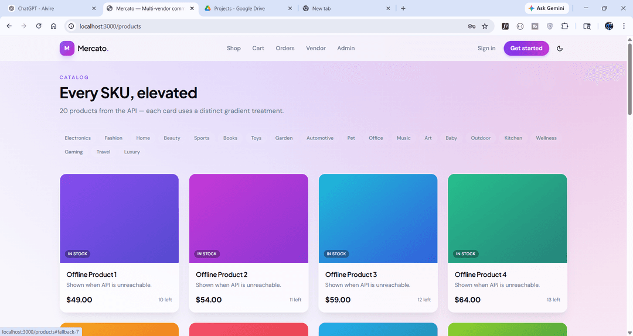
Task: Filter by Automotive category
Action: [320, 138]
